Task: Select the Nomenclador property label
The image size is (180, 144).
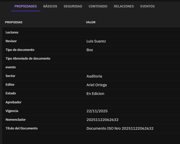Action: point(16,120)
